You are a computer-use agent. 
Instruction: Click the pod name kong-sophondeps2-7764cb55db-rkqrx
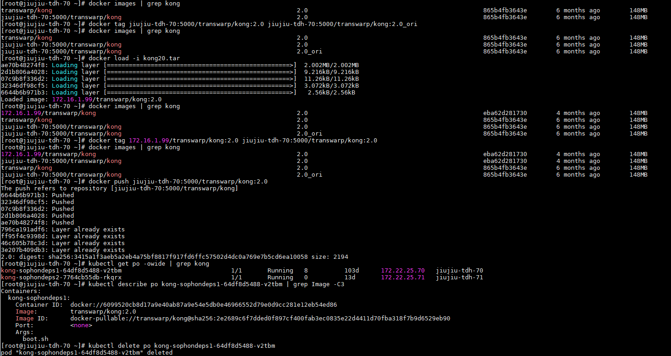click(61, 277)
